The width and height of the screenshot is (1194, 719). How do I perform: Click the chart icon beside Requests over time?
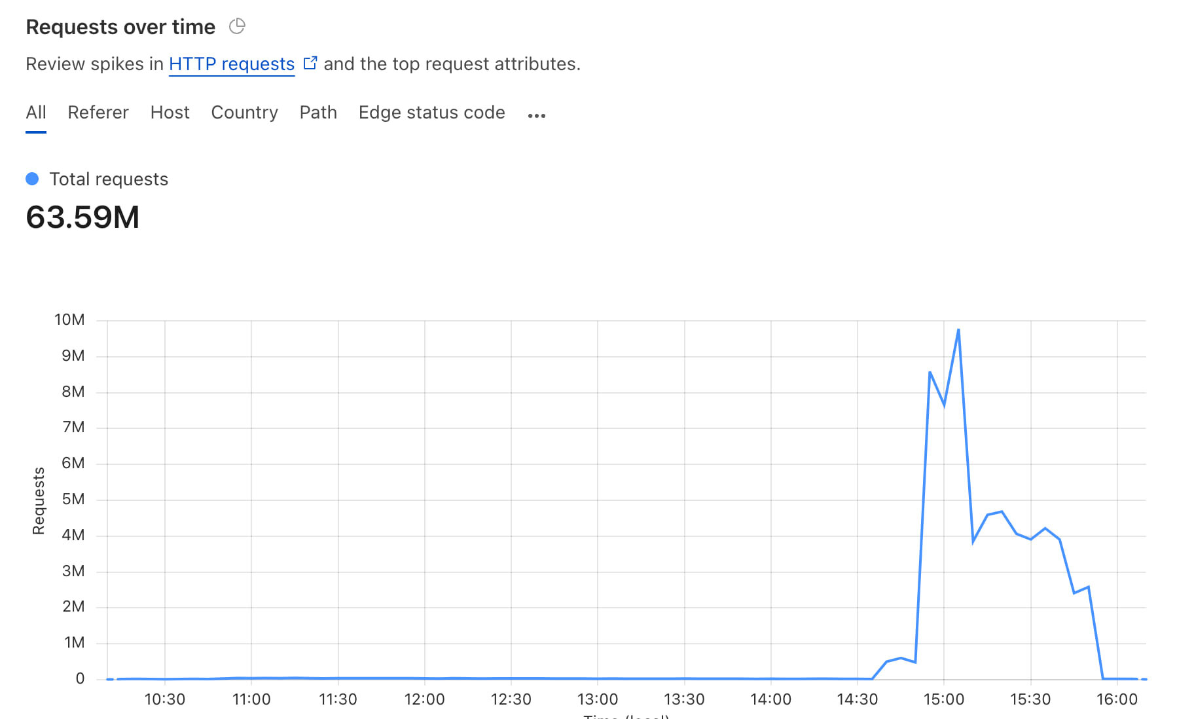[x=237, y=26]
